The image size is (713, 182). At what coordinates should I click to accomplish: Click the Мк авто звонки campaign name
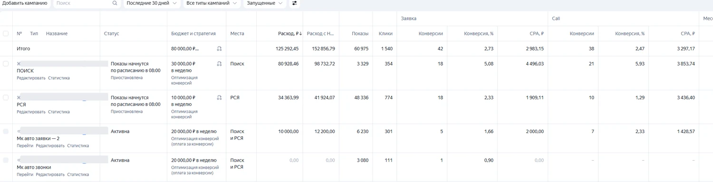pos(34,167)
